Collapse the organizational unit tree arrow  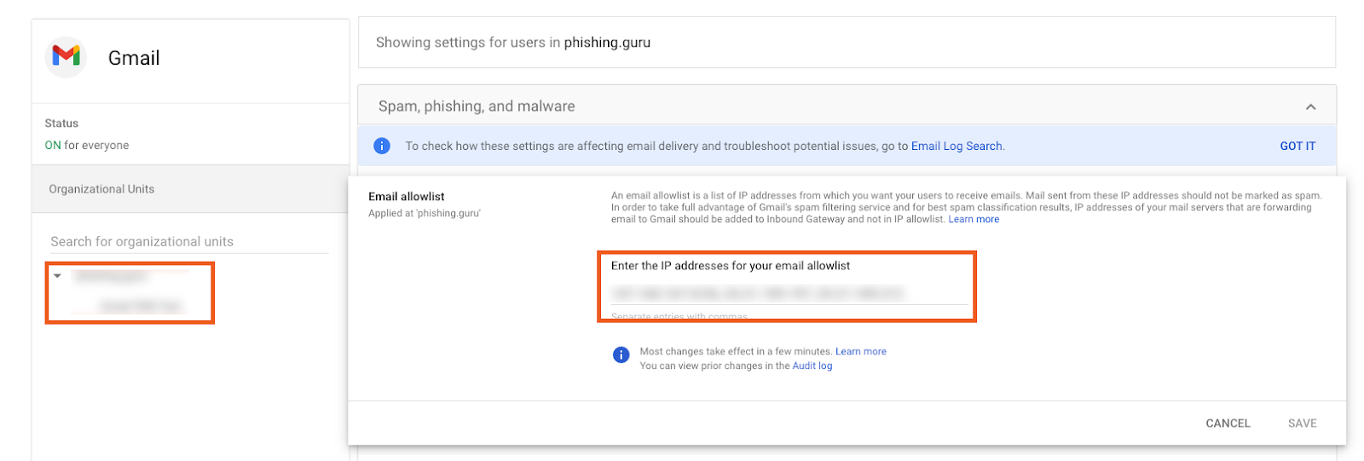point(57,275)
